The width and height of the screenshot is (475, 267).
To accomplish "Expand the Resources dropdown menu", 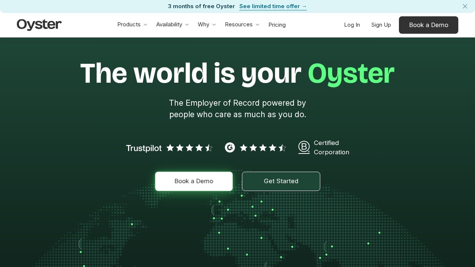I will pos(242,24).
